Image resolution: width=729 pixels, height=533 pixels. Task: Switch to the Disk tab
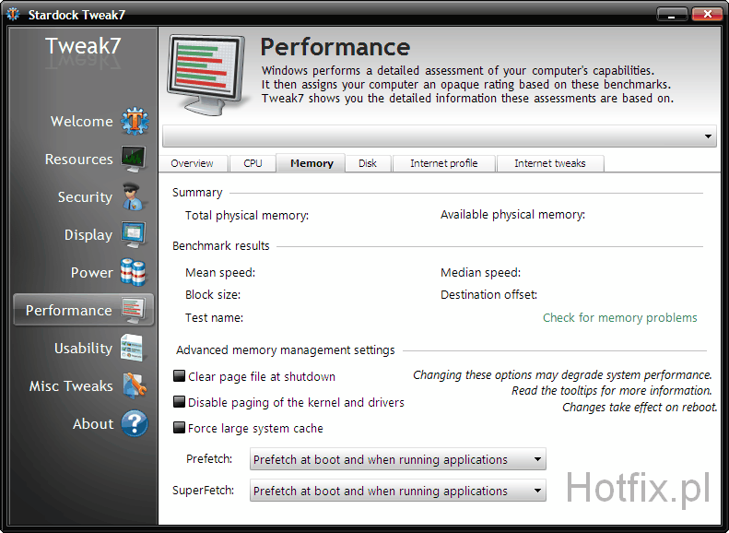point(368,163)
